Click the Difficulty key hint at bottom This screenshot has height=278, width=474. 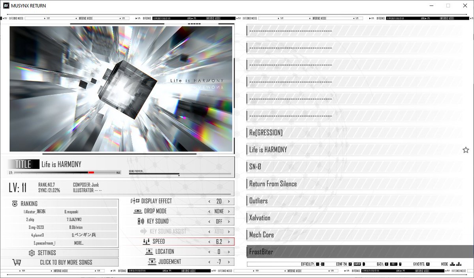(321, 264)
